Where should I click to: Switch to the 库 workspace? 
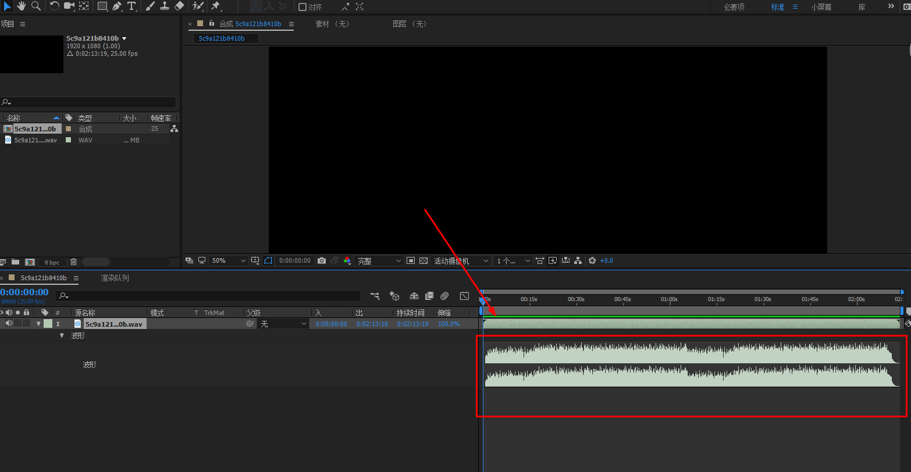point(862,7)
